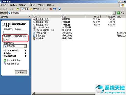Click the Forward navigation arrow icon
Screen dimensions: 126x95
pos(12,9)
